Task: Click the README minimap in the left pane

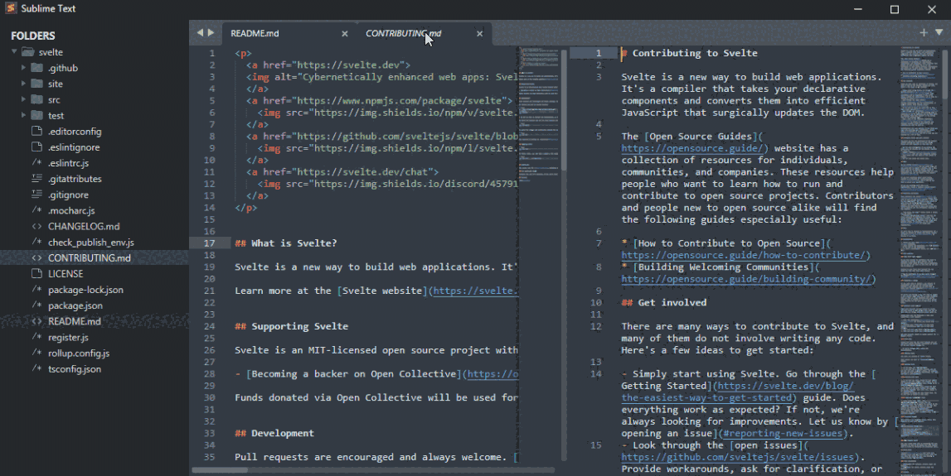Action: tap(539, 115)
